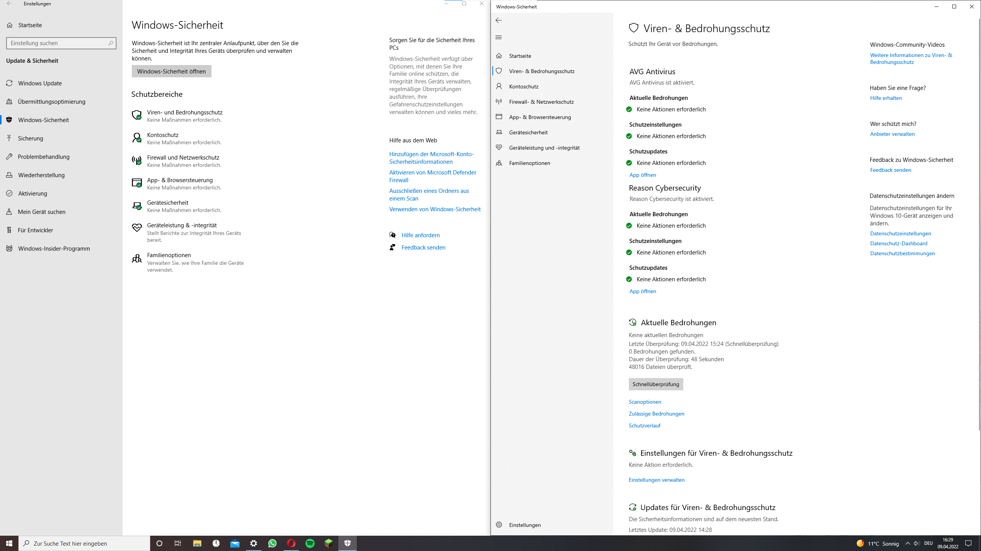
Task: Open WhatsApp from the taskbar
Action: [272, 543]
